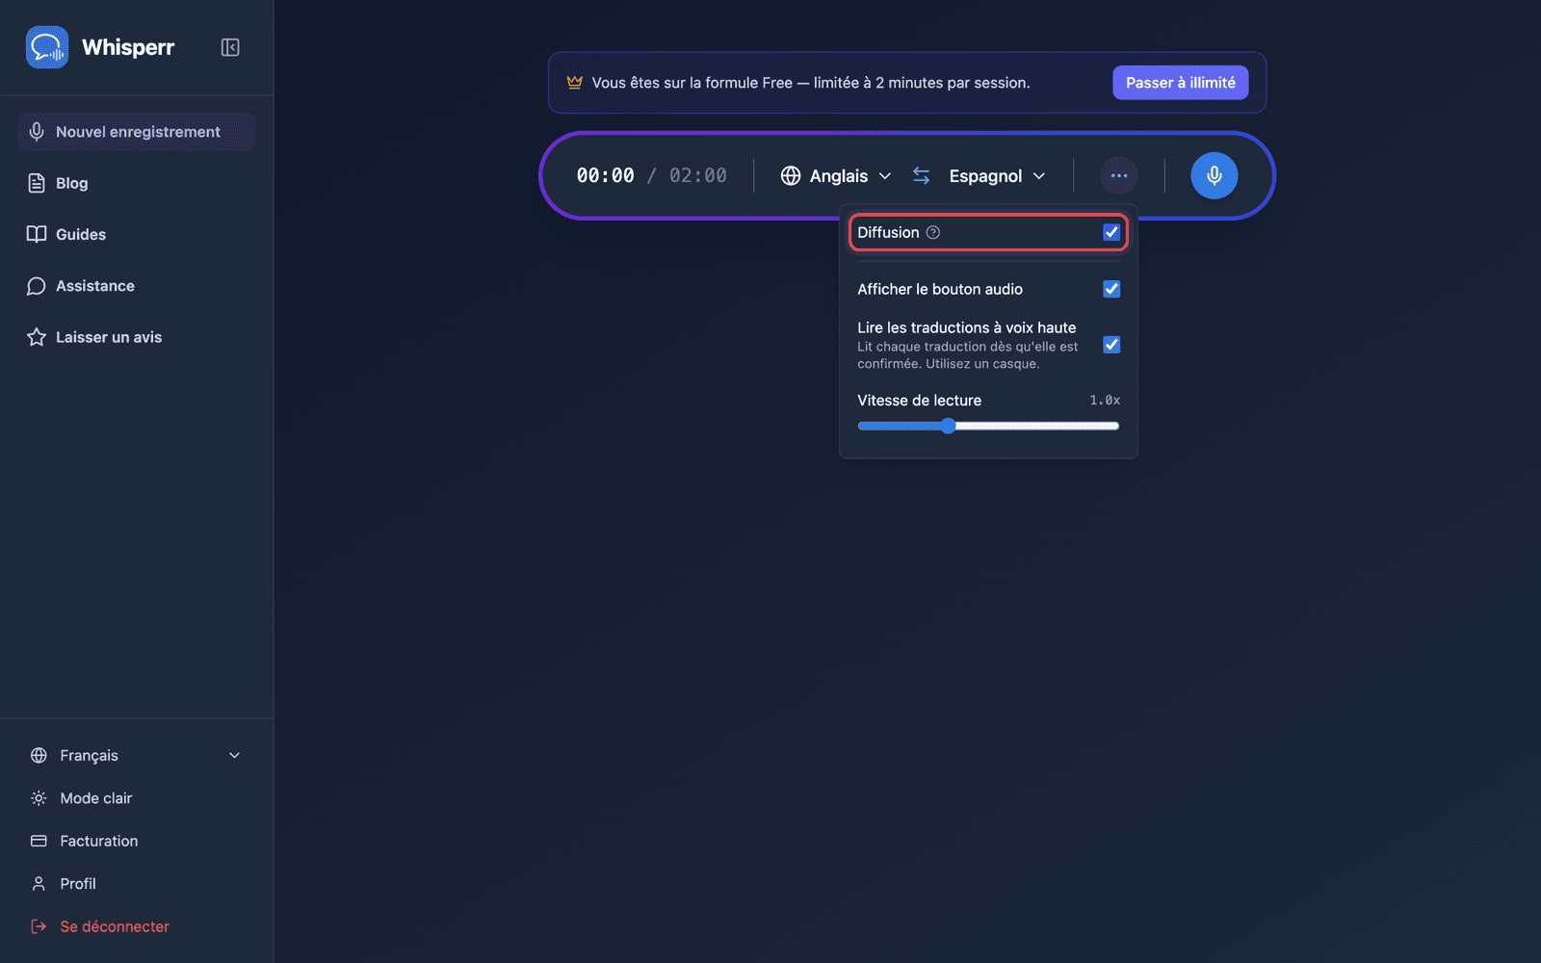Click the Diffusion help question icon
The width and height of the screenshot is (1541, 963).
tap(932, 232)
